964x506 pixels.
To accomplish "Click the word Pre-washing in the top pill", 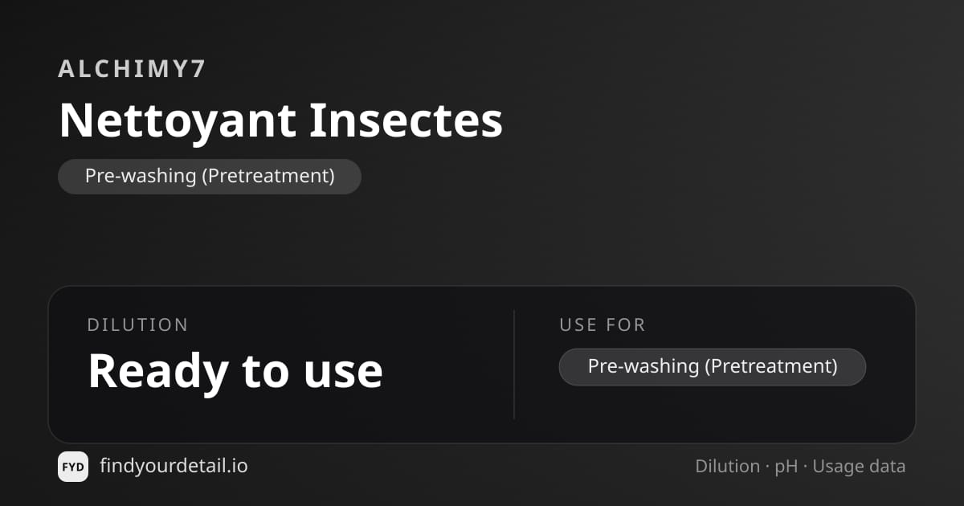I will pos(139,176).
